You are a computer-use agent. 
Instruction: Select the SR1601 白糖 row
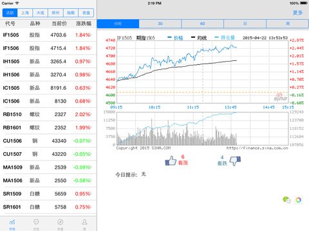48,207
